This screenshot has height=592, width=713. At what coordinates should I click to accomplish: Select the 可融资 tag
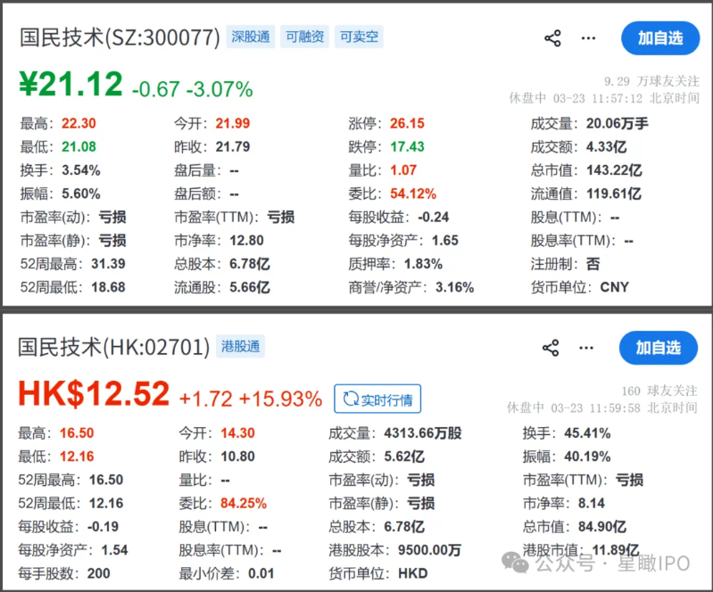[304, 37]
